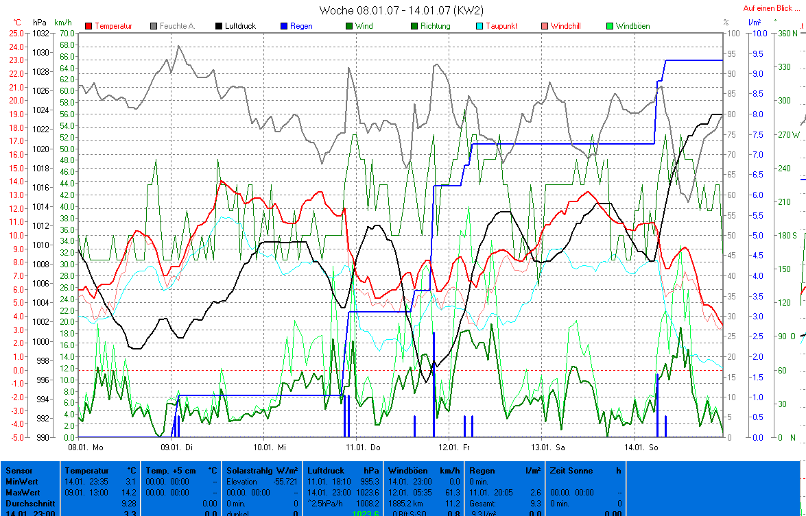Select the cyan Taupunkt legend square
This screenshot has height=516, width=806.
pyautogui.click(x=479, y=26)
